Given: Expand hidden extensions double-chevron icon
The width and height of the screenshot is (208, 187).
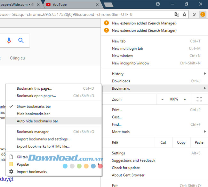Looking at the screenshot, I should [x=194, y=14].
